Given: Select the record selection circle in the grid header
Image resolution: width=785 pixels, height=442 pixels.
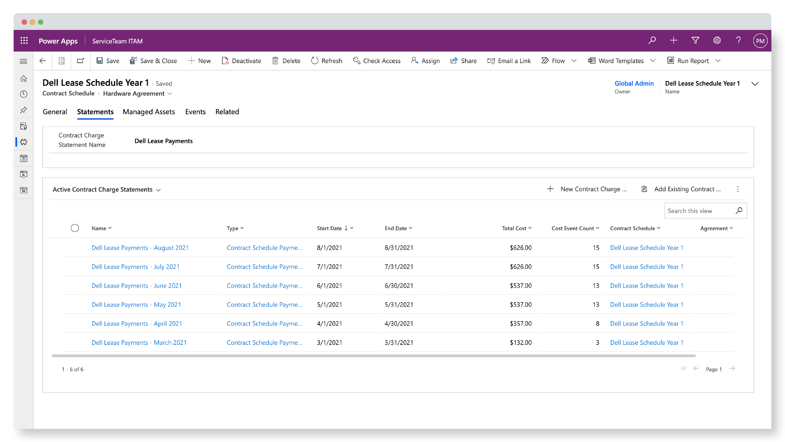Looking at the screenshot, I should pos(75,228).
